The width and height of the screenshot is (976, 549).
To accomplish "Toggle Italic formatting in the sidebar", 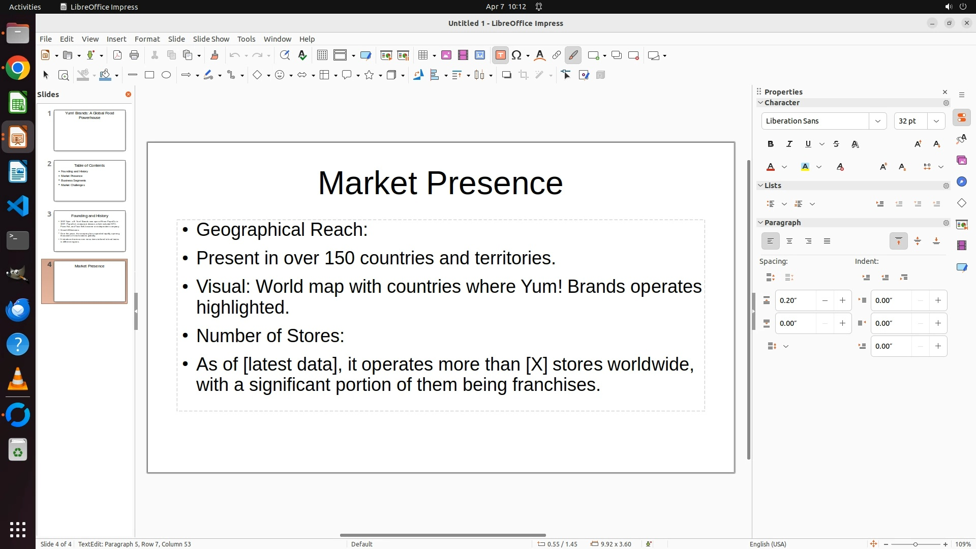I will tap(789, 144).
